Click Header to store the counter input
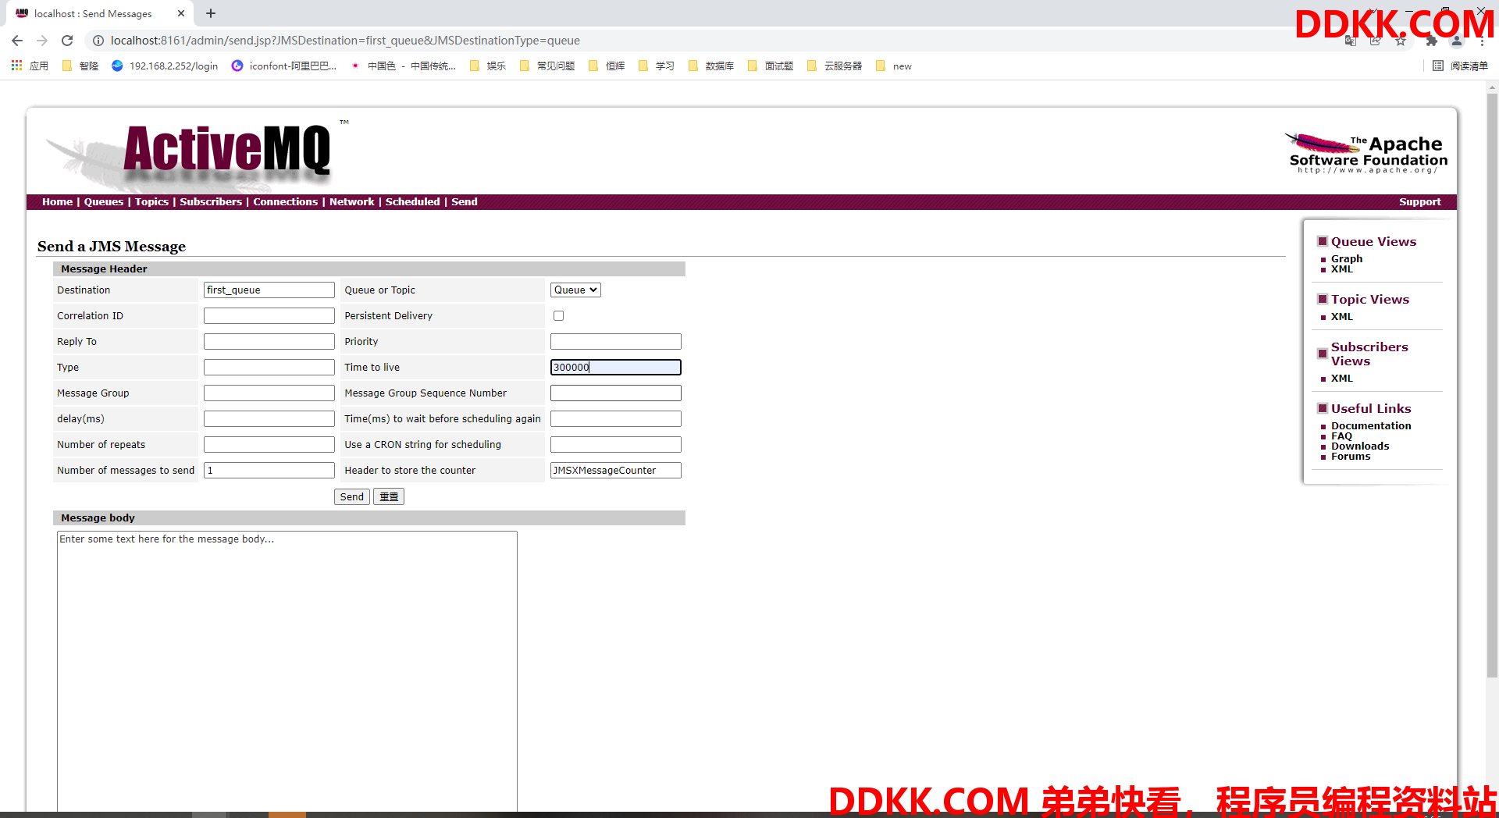The height and width of the screenshot is (818, 1499). [616, 470]
